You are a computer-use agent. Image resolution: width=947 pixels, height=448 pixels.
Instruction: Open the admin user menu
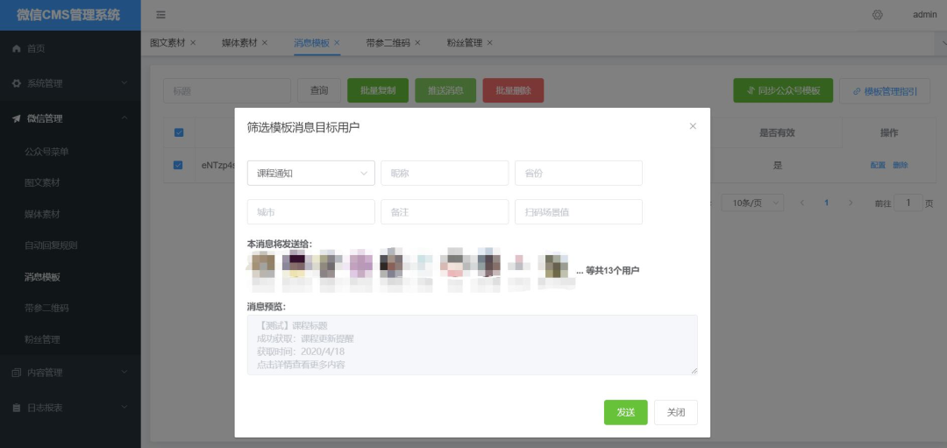(925, 15)
